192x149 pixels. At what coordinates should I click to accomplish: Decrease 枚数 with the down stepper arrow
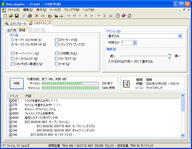tap(135, 44)
